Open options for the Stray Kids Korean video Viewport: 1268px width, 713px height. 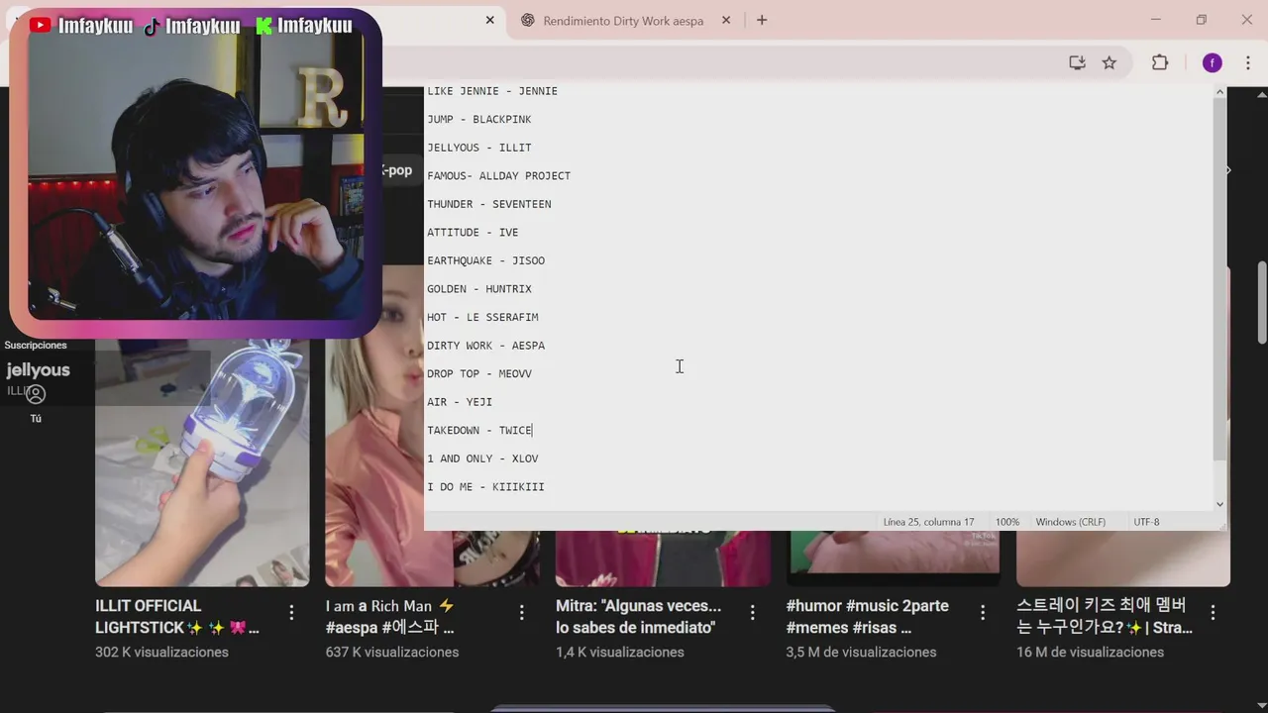[x=1213, y=613]
